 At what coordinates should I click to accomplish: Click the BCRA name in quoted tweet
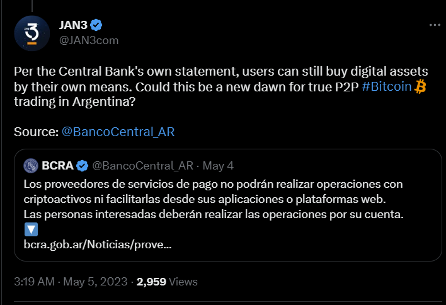coord(57,166)
